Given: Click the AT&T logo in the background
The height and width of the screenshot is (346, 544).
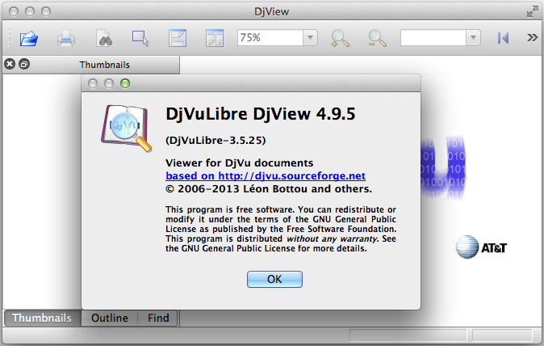Looking at the screenshot, I should 481,247.
